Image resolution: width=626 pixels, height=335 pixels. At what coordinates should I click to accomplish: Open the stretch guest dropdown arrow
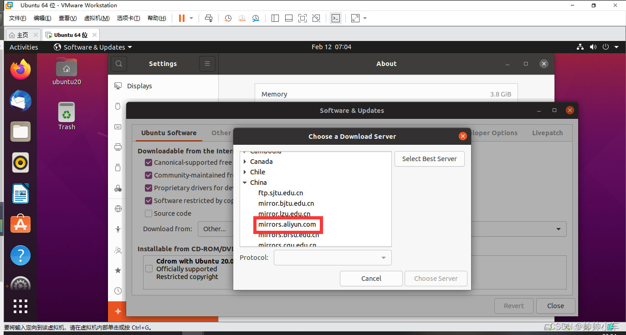(365, 18)
